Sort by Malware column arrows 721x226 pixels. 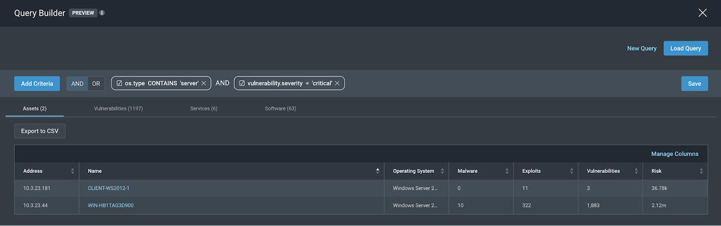[x=507, y=171]
